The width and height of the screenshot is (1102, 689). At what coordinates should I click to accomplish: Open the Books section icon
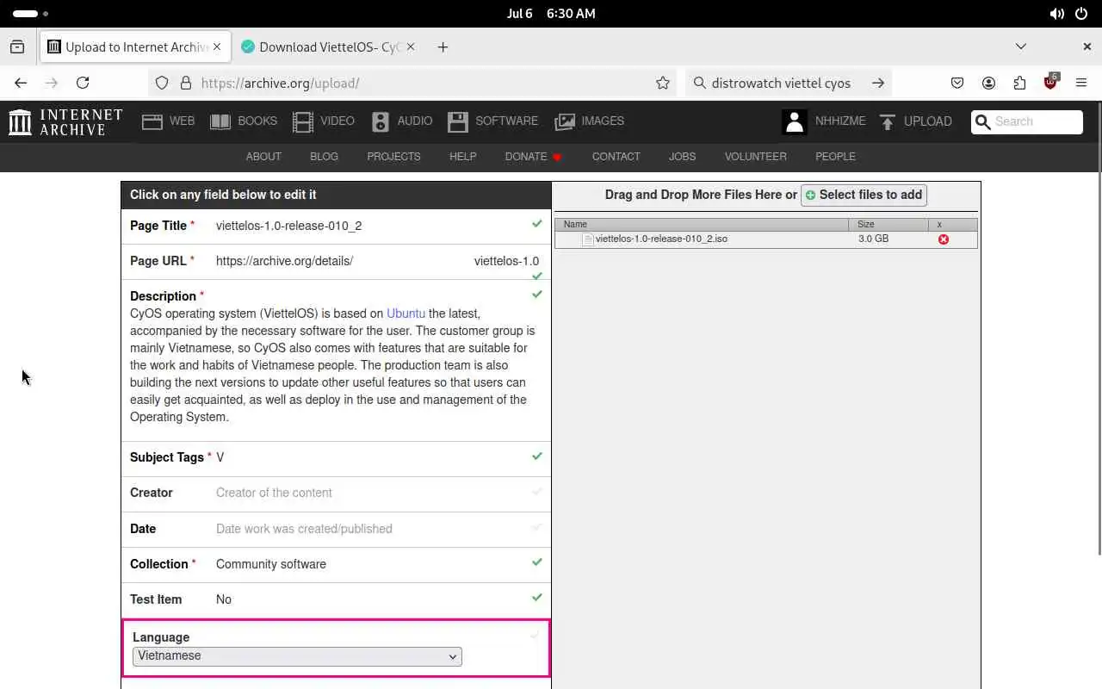click(220, 121)
